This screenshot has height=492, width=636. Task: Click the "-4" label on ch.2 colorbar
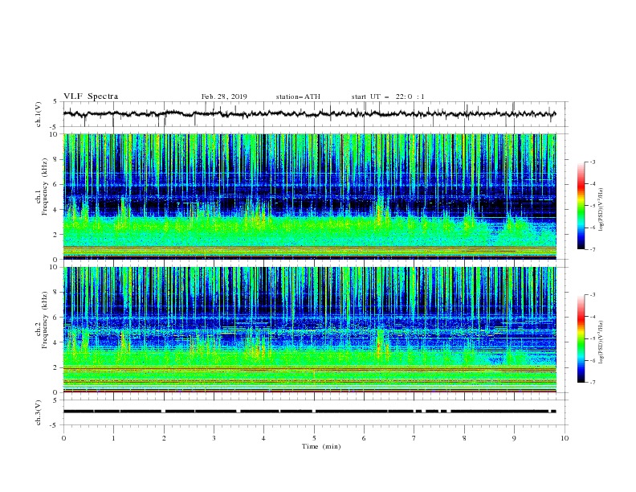(592, 317)
